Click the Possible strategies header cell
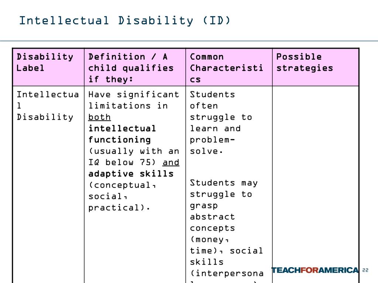The image size is (378, 283). pos(316,67)
